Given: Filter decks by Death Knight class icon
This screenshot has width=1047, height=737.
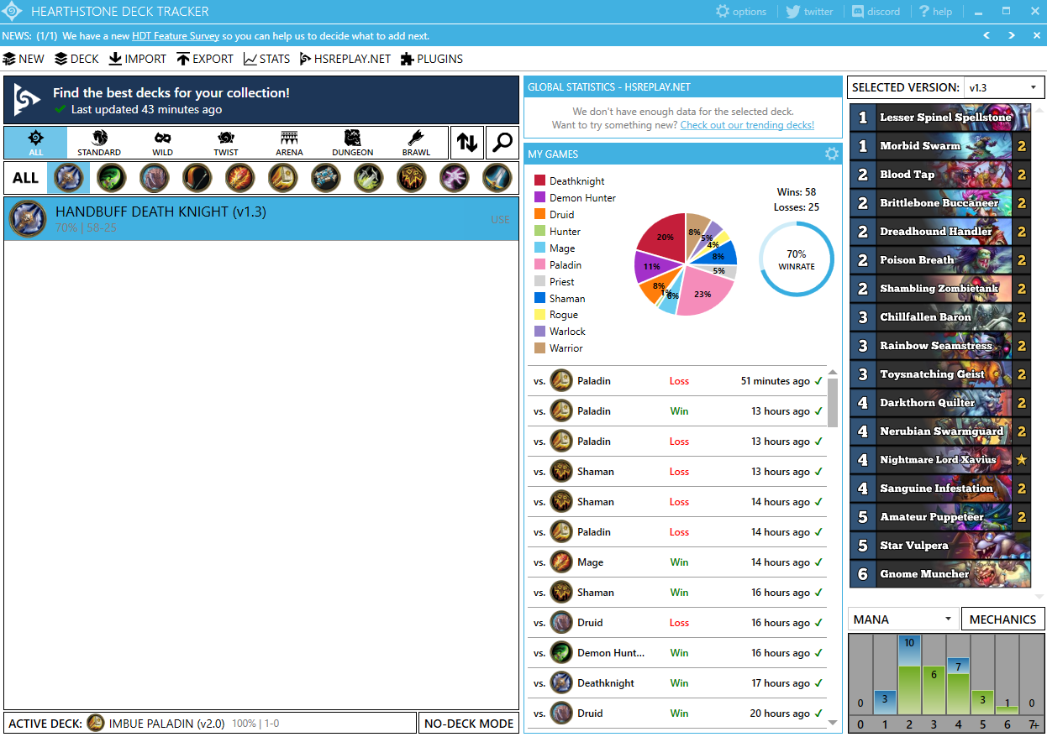Looking at the screenshot, I should (68, 178).
